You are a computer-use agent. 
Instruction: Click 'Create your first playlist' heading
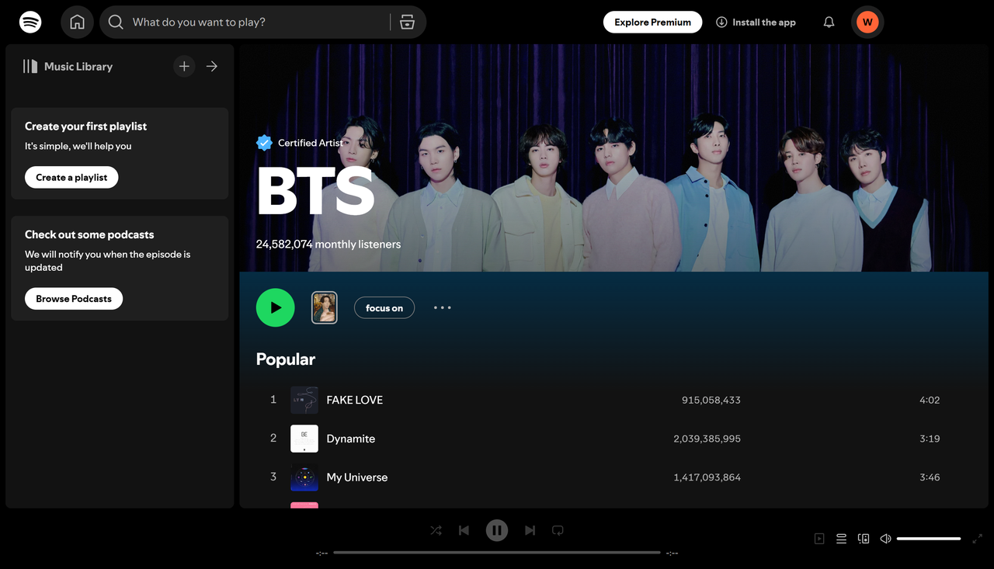click(85, 127)
